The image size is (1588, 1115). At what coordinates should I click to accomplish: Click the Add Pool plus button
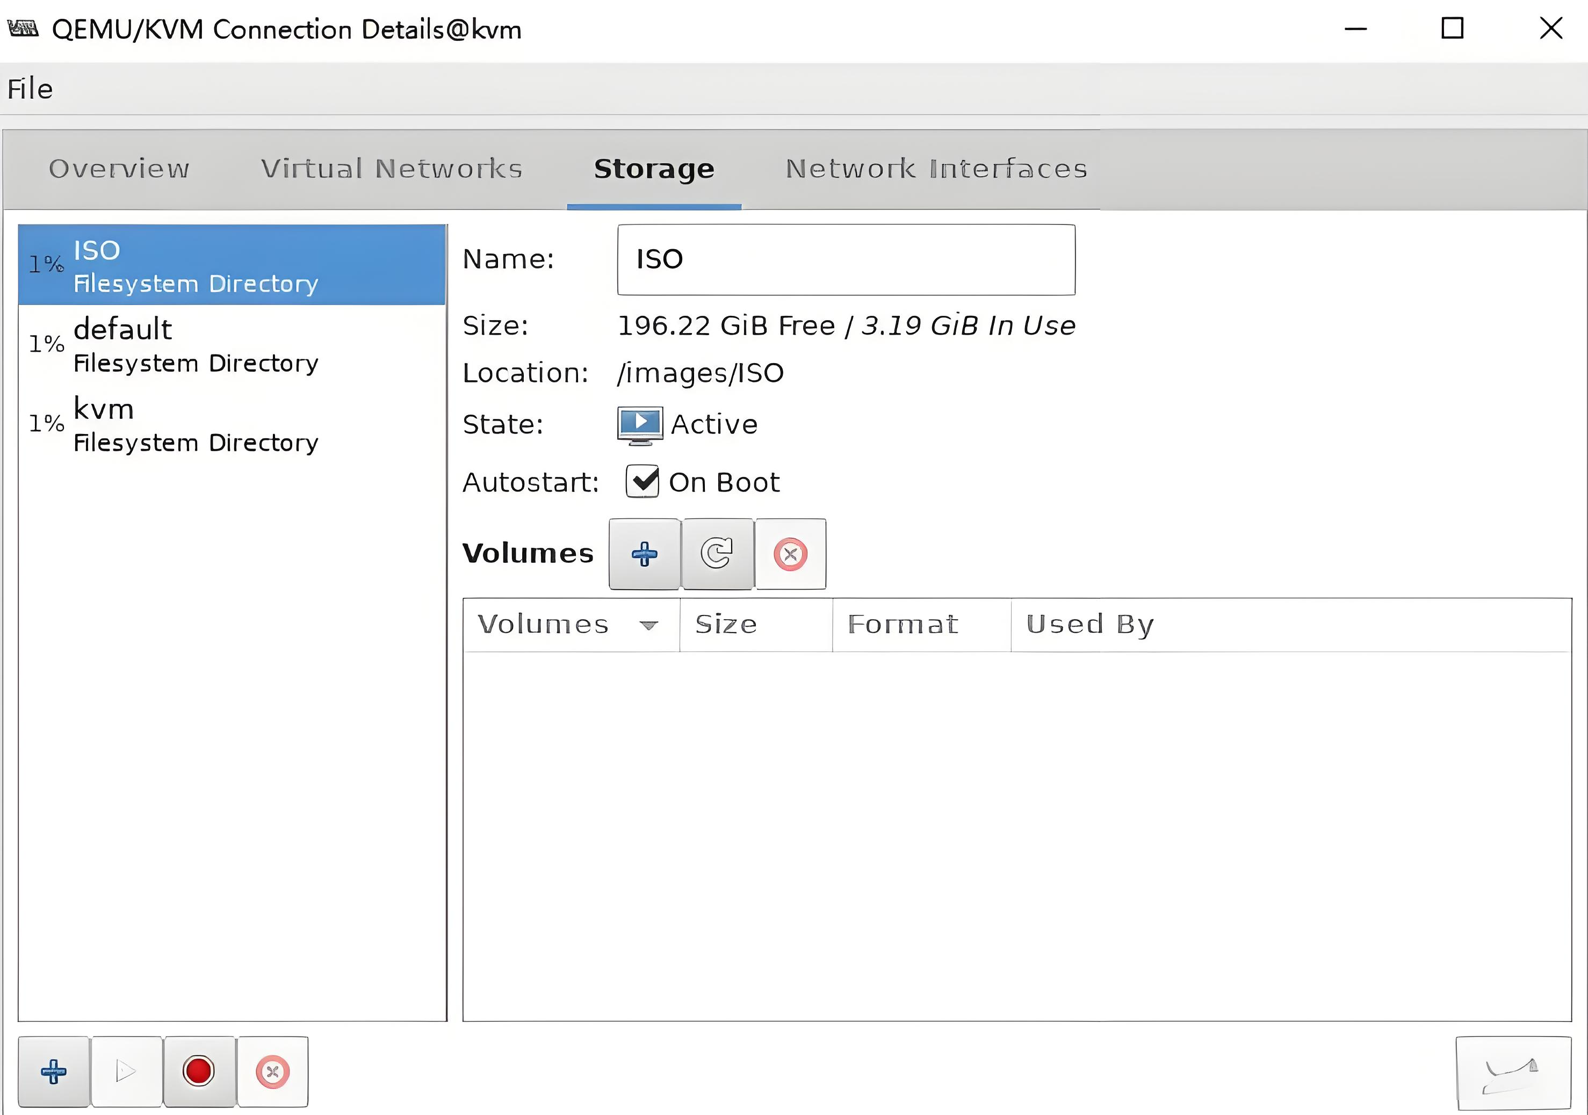[53, 1071]
